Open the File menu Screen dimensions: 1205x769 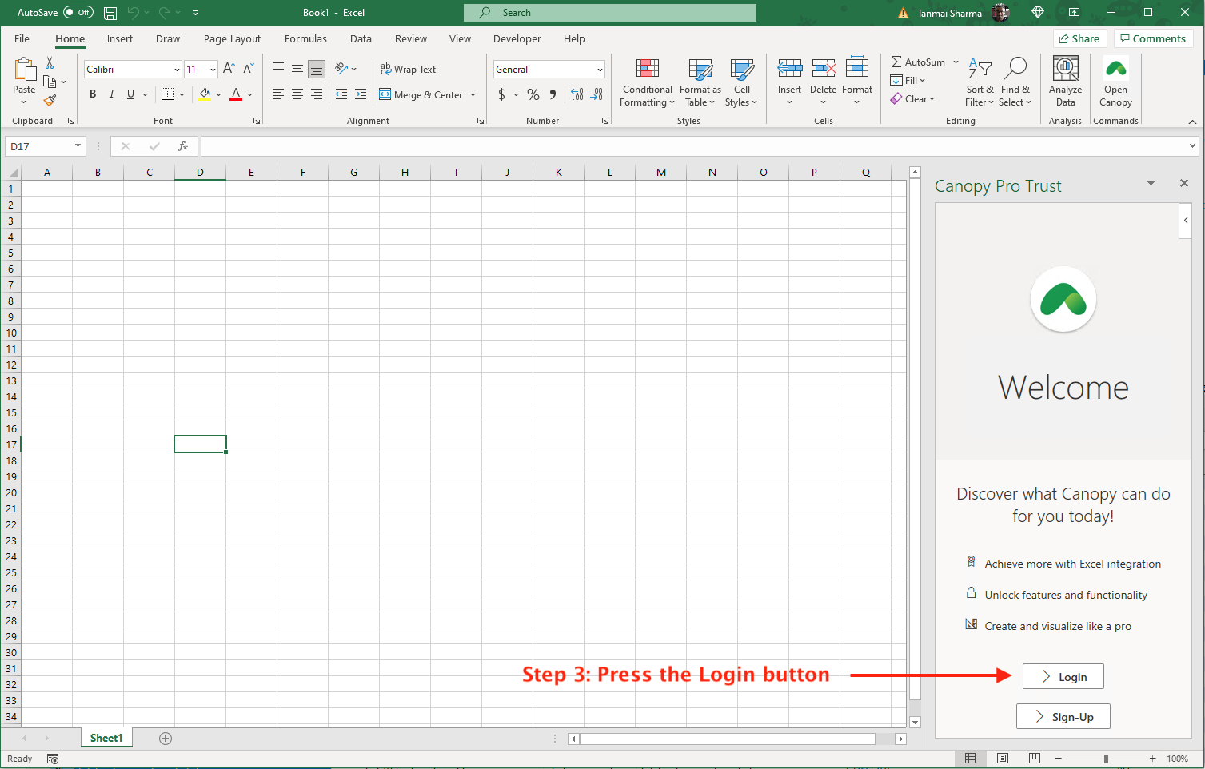[22, 38]
